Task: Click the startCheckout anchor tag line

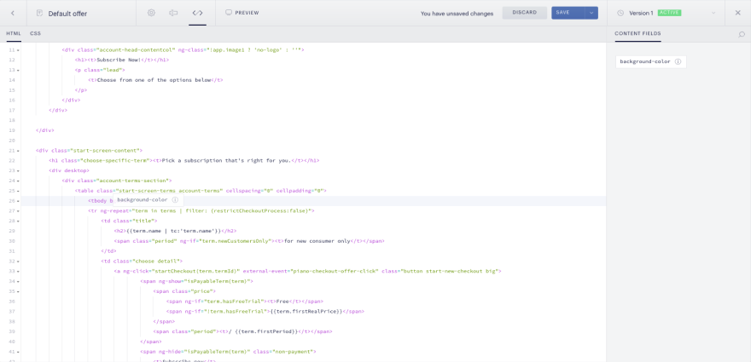Action: (x=307, y=271)
